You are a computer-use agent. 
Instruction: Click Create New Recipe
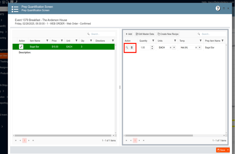[x=168, y=34]
